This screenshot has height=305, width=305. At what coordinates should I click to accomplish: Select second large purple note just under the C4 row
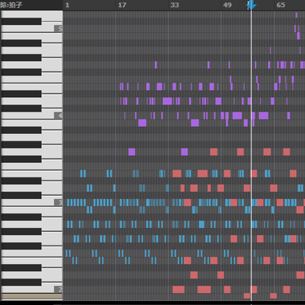coord(195,123)
